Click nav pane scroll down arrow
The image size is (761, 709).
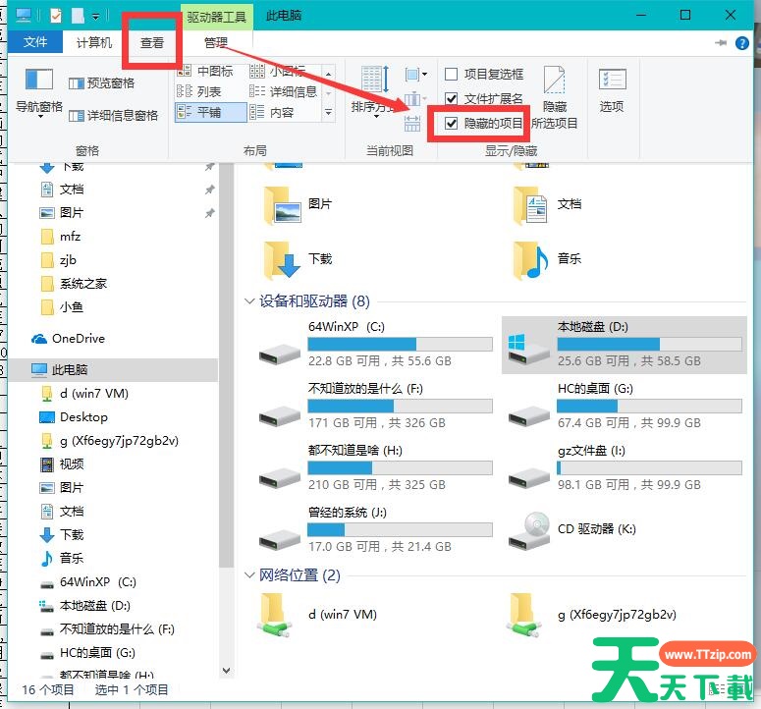point(226,671)
